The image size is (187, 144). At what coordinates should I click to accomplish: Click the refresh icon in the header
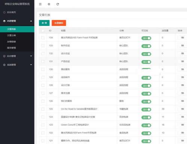pyautogui.click(x=58, y=4)
